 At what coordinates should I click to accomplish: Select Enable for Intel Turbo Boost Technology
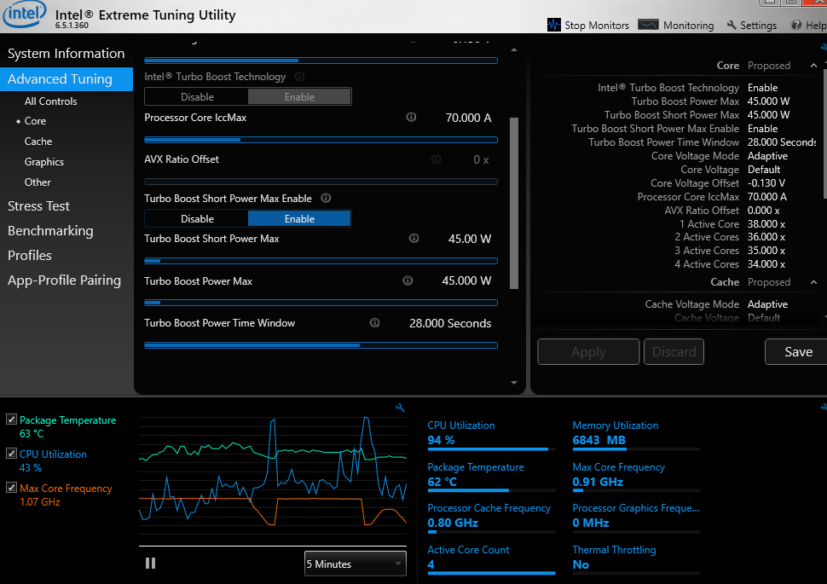[x=299, y=96]
